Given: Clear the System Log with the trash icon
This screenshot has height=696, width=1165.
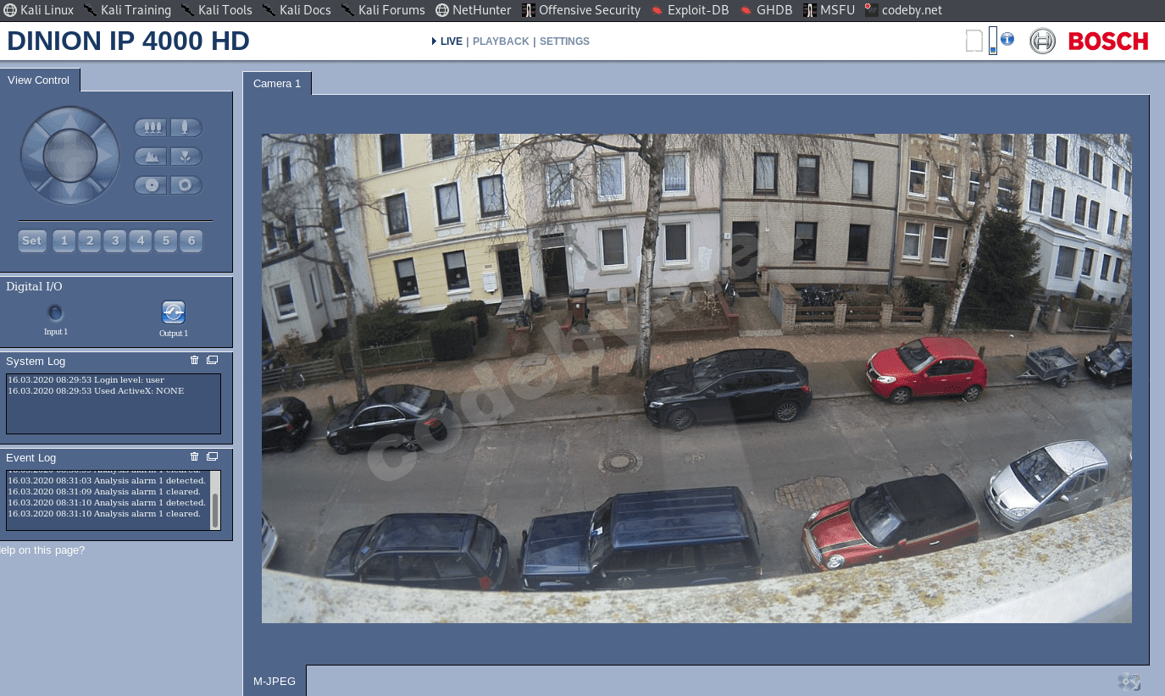Looking at the screenshot, I should 195,361.
